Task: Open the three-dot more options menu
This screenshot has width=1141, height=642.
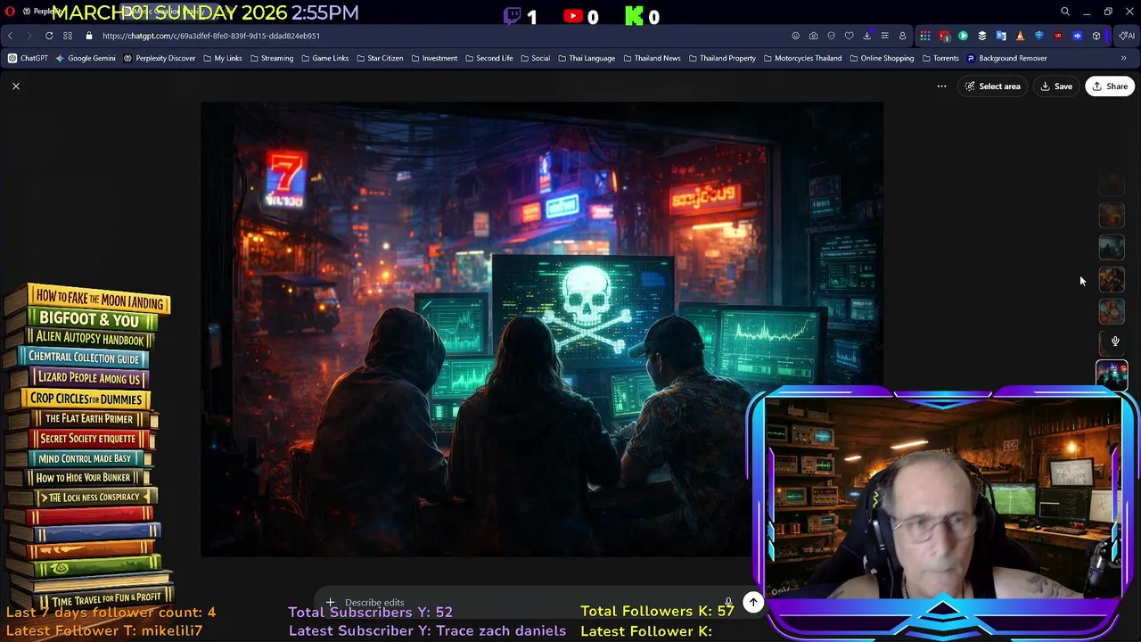Action: tap(941, 86)
